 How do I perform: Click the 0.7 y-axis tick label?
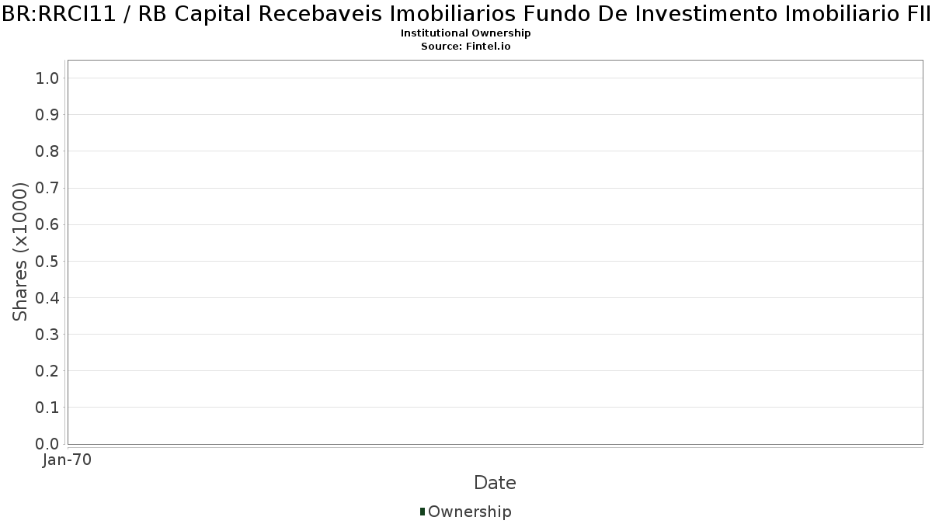47,188
